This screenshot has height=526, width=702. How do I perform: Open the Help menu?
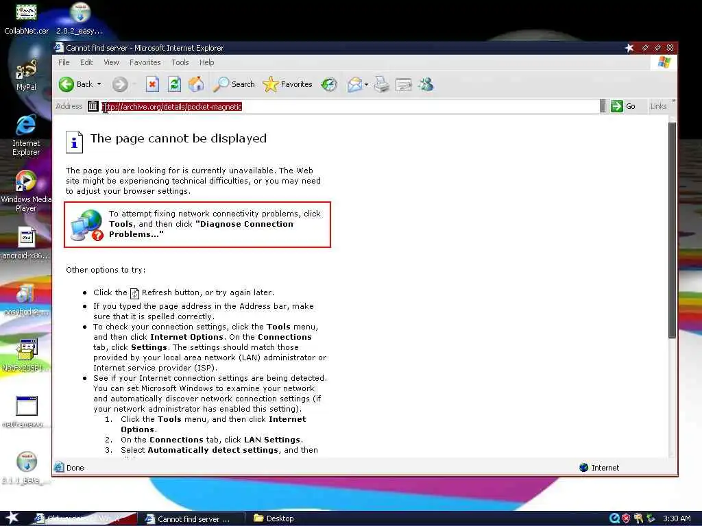(206, 62)
